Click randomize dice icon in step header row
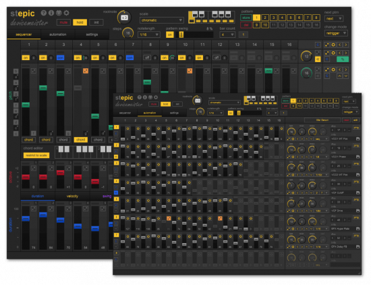 pos(326,45)
